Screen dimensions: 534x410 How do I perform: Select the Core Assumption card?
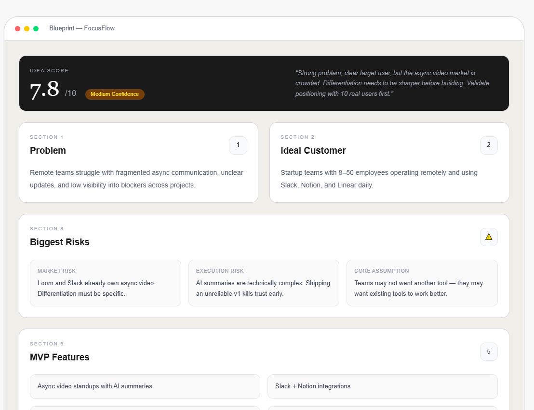pyautogui.click(x=422, y=283)
